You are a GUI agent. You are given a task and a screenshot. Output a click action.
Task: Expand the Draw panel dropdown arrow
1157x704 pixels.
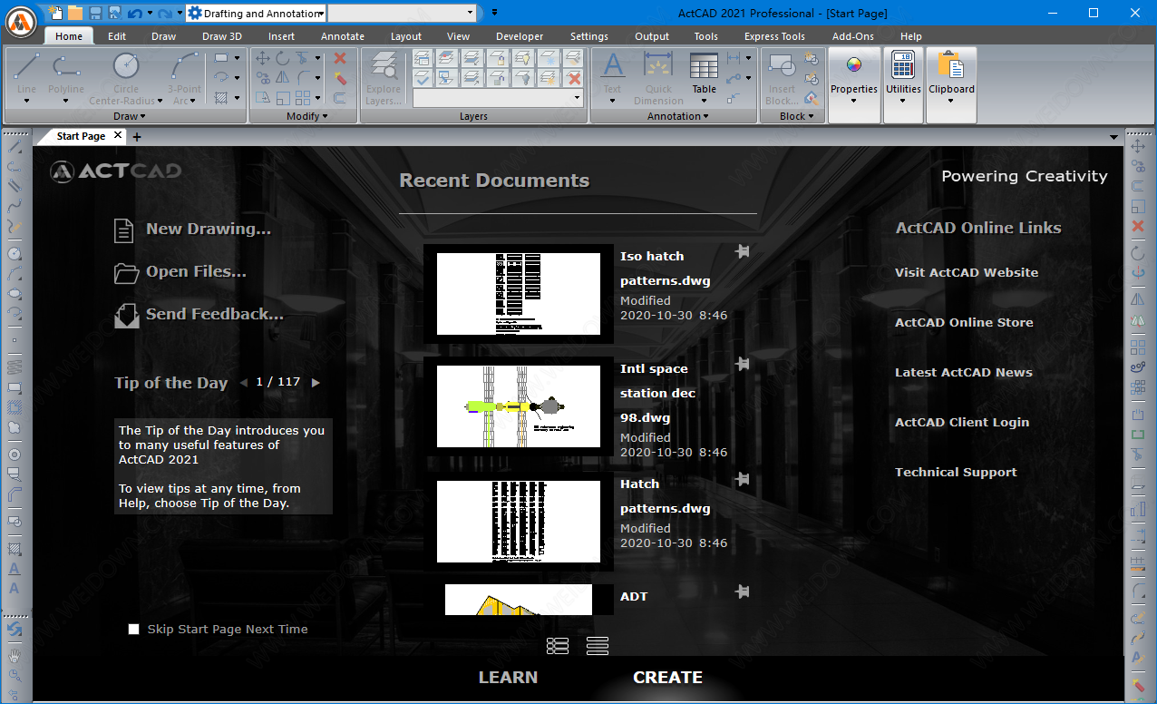coord(142,116)
